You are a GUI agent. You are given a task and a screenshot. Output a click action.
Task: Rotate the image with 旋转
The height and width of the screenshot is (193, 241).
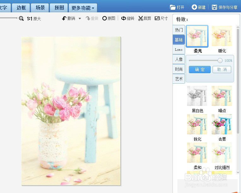click(x=128, y=19)
